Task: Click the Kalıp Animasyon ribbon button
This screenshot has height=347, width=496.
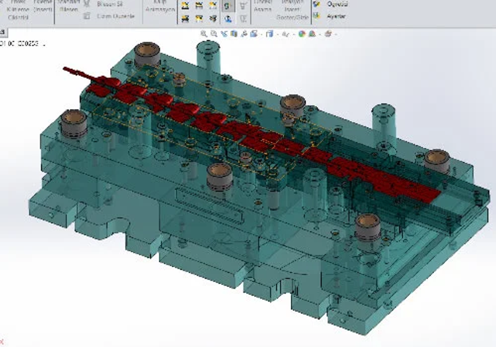Action: [160, 6]
